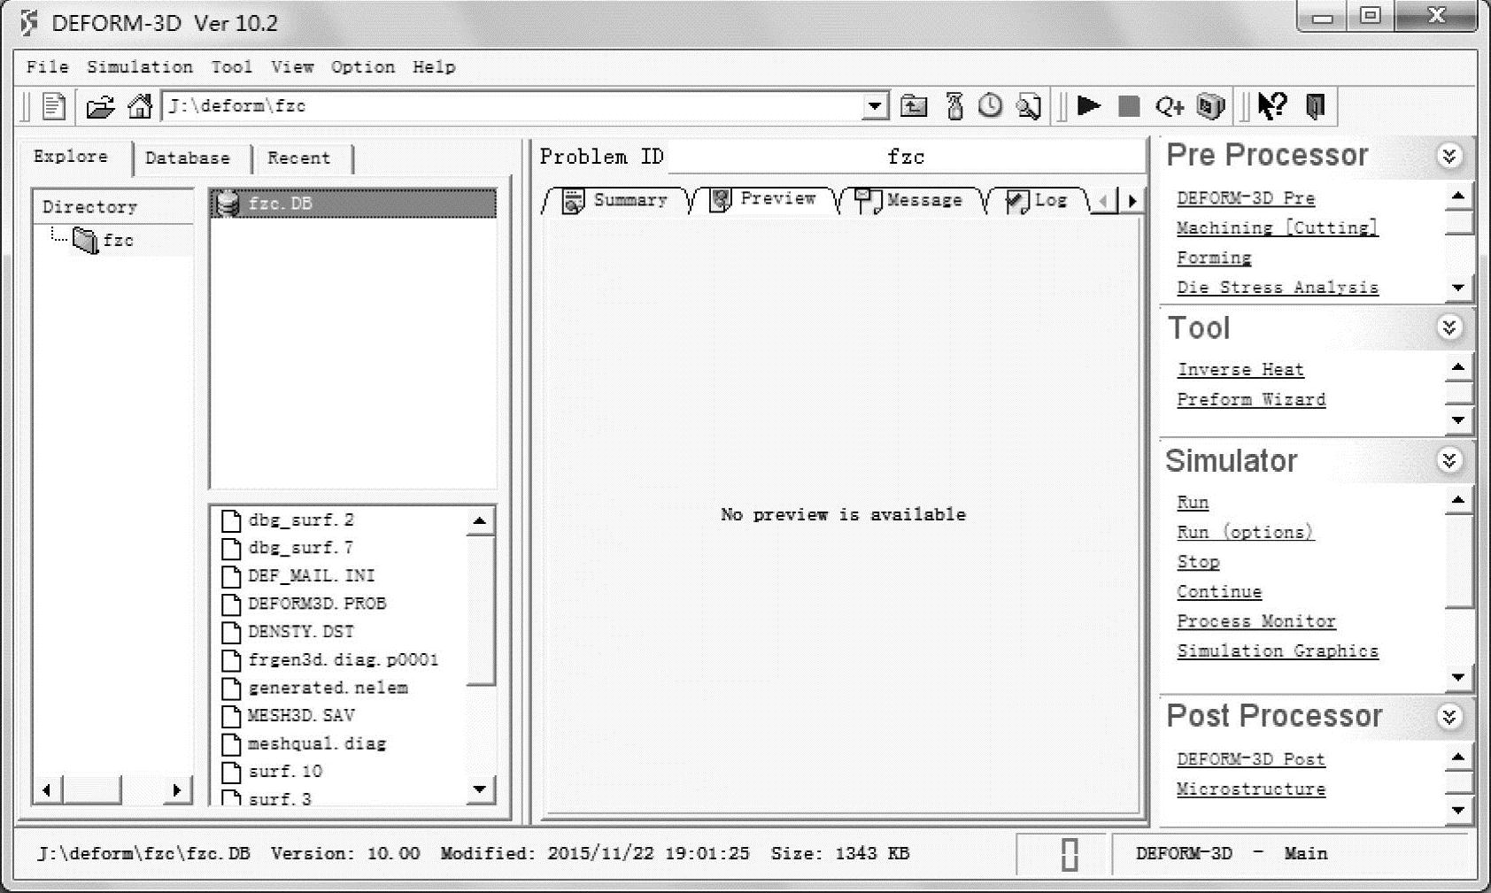Screen dimensions: 1491x893
Task: Click the context help arrow-question icon
Action: tap(1272, 106)
